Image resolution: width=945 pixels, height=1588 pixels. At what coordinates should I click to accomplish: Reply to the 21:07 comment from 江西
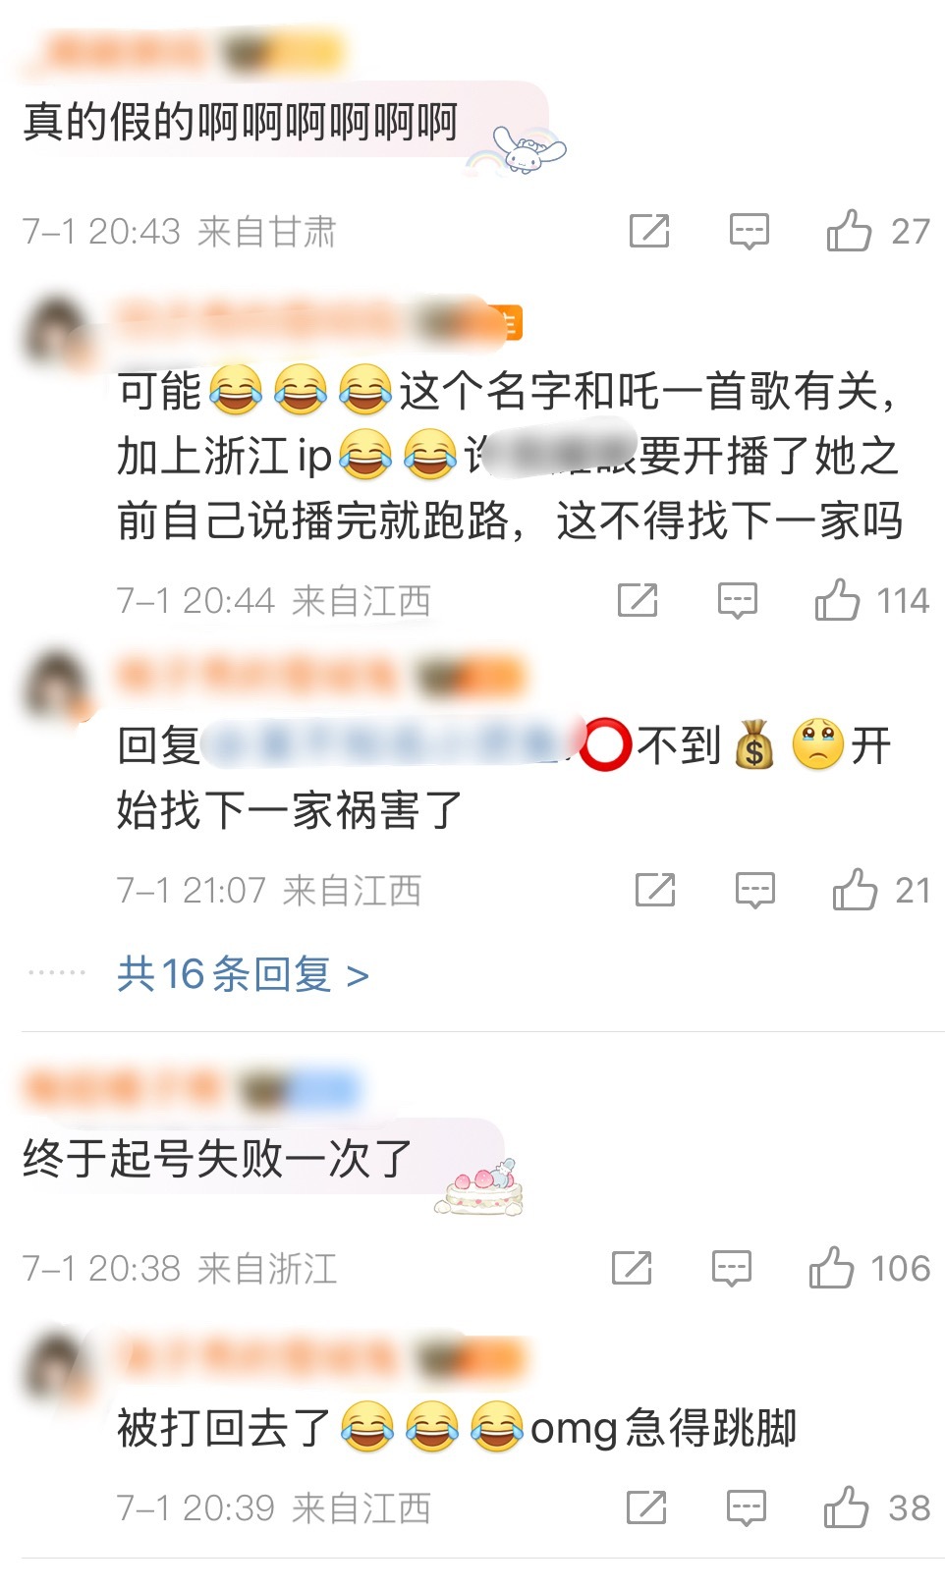click(754, 890)
